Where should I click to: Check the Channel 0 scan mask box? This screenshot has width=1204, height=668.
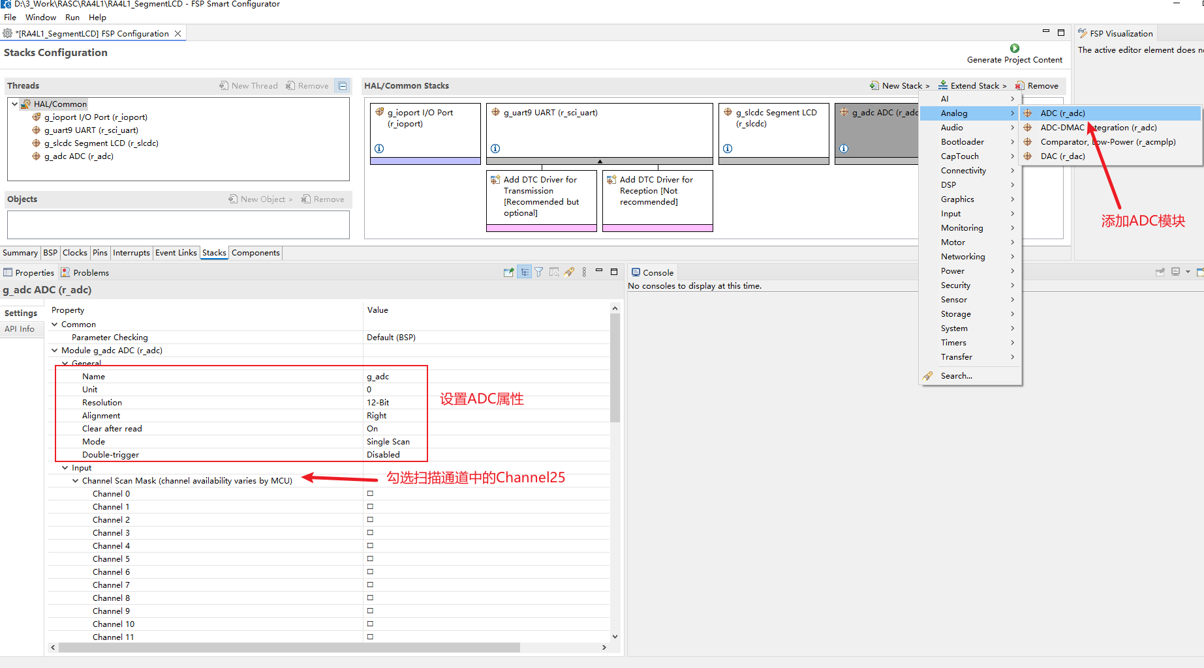370,493
